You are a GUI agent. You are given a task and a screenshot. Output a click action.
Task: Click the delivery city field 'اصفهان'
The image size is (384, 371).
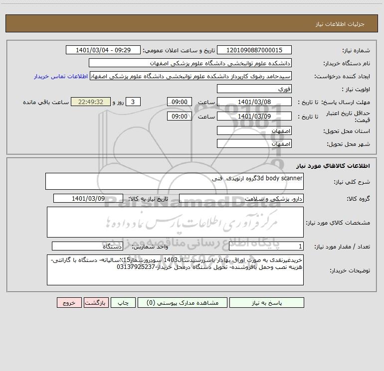tap(254, 143)
